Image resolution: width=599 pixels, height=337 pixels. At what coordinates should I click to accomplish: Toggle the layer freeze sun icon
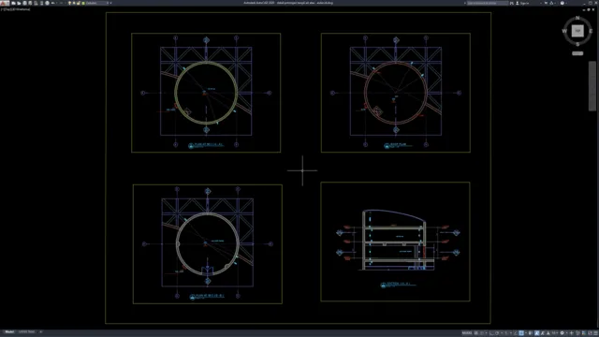[x=74, y=3]
